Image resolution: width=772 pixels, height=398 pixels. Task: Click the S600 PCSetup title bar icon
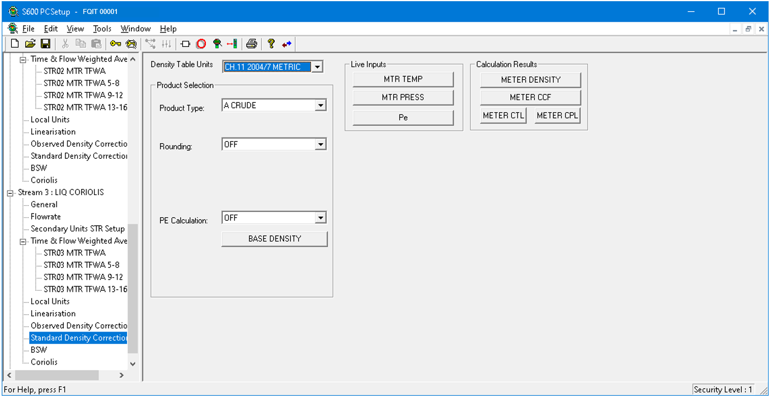13,11
